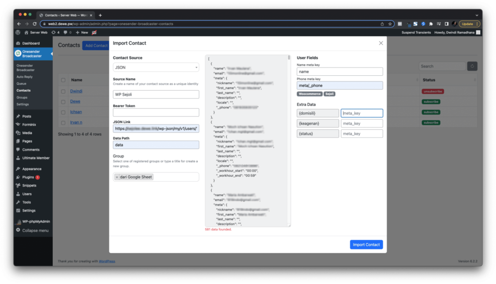
Task: Open the comments bubble icon in admin bar
Action: [x=67, y=32]
